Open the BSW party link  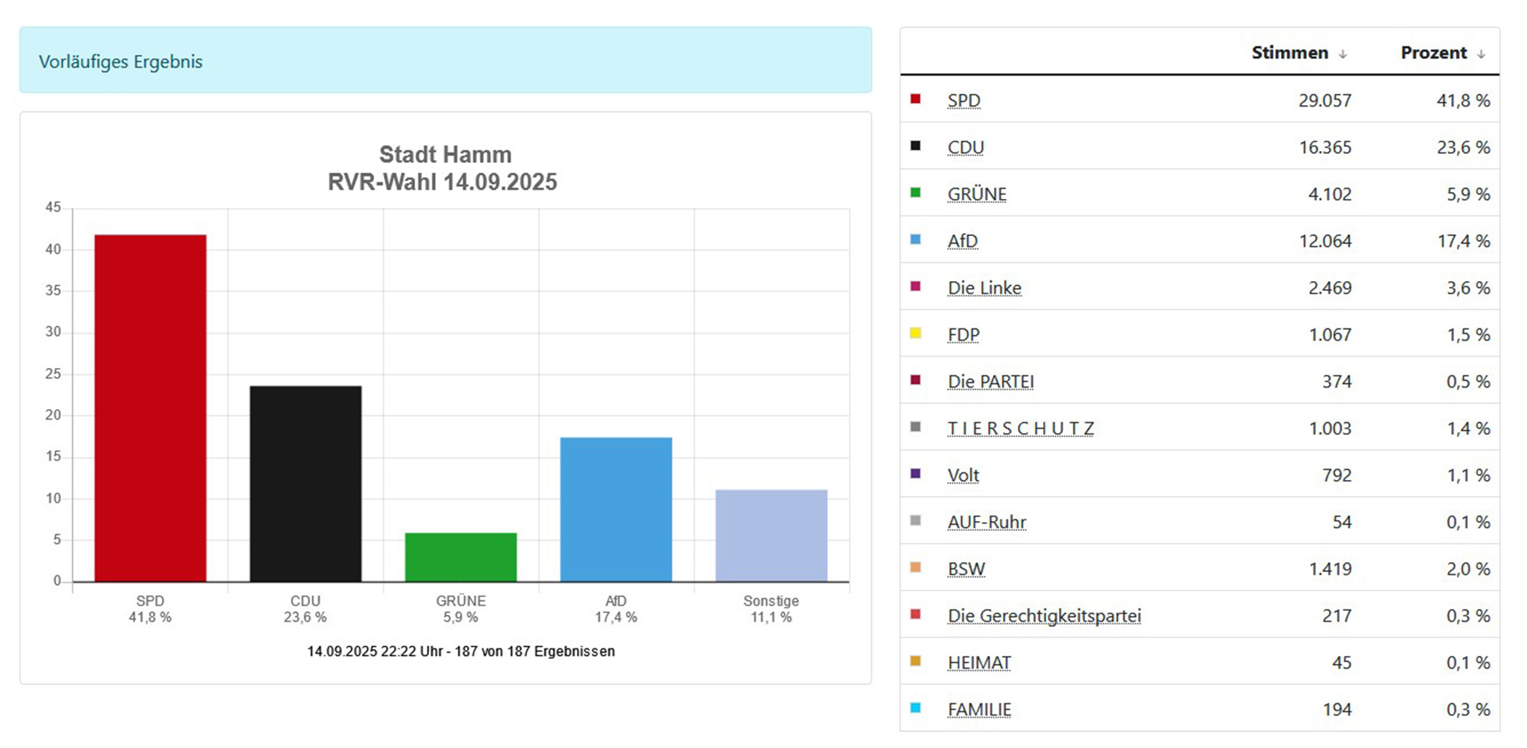click(966, 569)
